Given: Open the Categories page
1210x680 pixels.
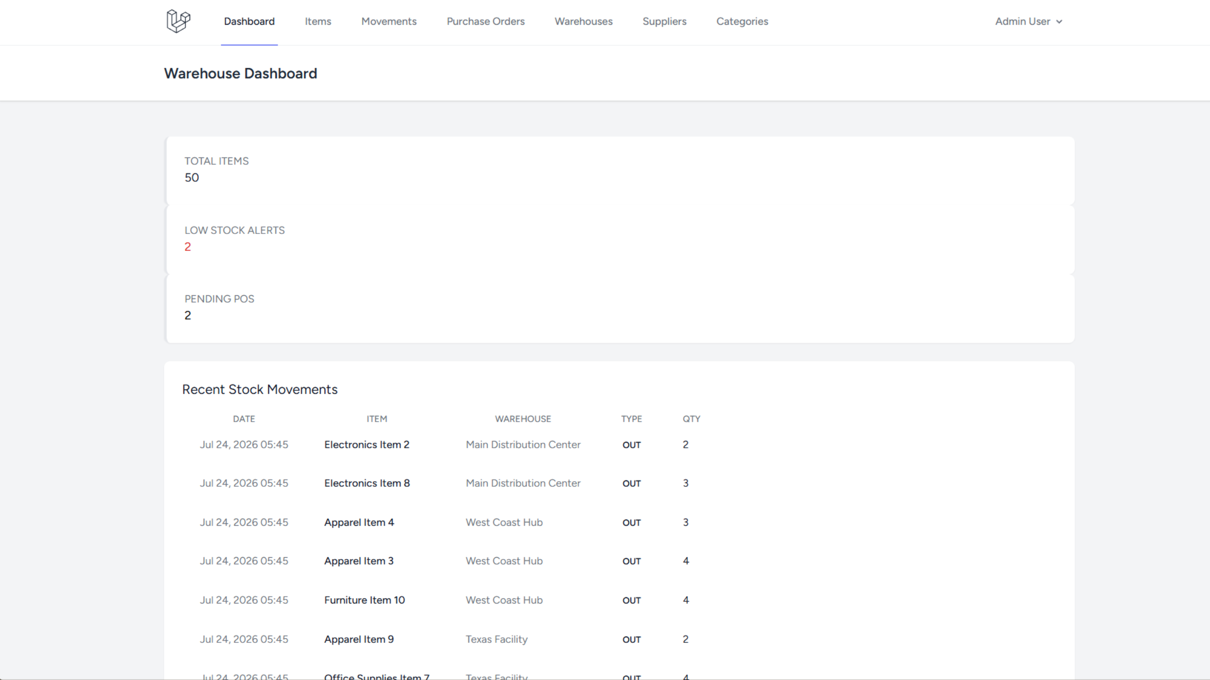Looking at the screenshot, I should (x=742, y=22).
